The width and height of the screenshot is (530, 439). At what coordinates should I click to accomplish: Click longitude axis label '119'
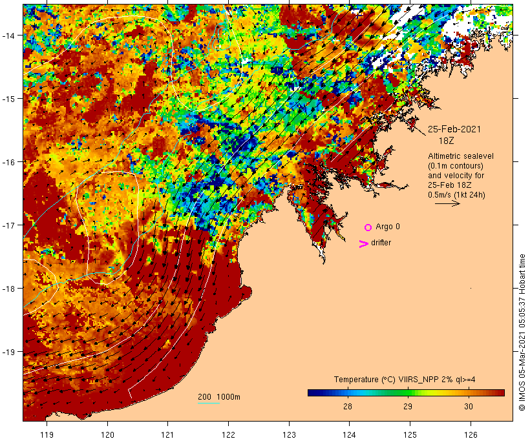(47, 434)
